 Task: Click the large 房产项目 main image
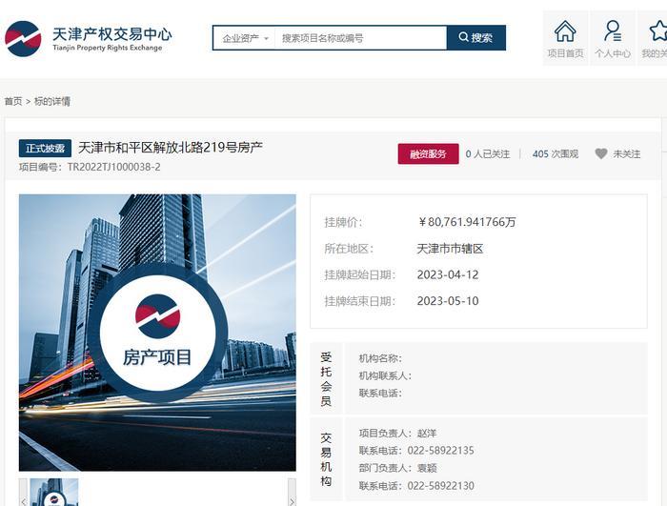157,333
